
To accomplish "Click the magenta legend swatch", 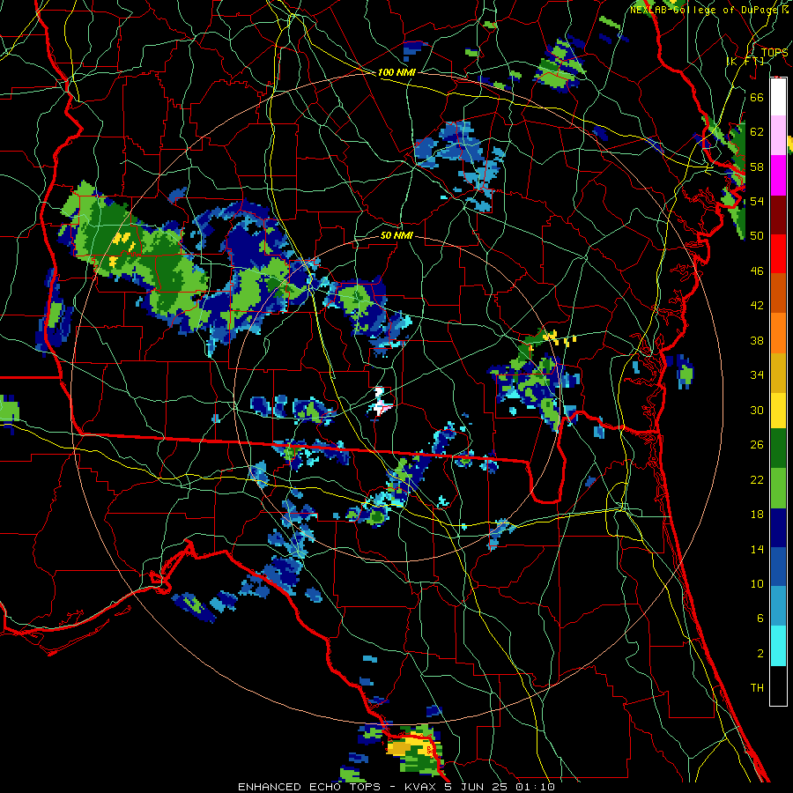I will (x=778, y=175).
